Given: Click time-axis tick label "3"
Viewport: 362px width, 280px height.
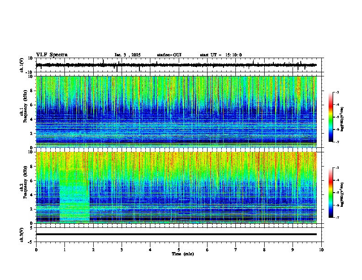Looking at the screenshot, I should click(122, 250).
